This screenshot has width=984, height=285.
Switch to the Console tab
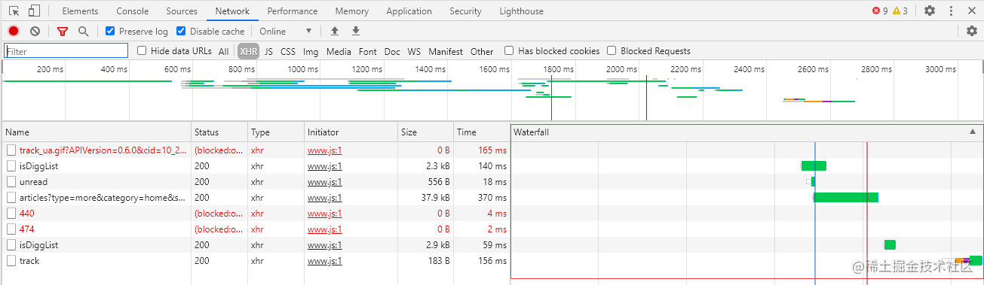(133, 11)
